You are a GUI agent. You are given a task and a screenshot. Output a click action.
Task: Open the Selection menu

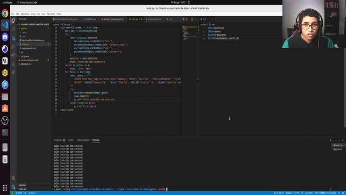point(25,14)
